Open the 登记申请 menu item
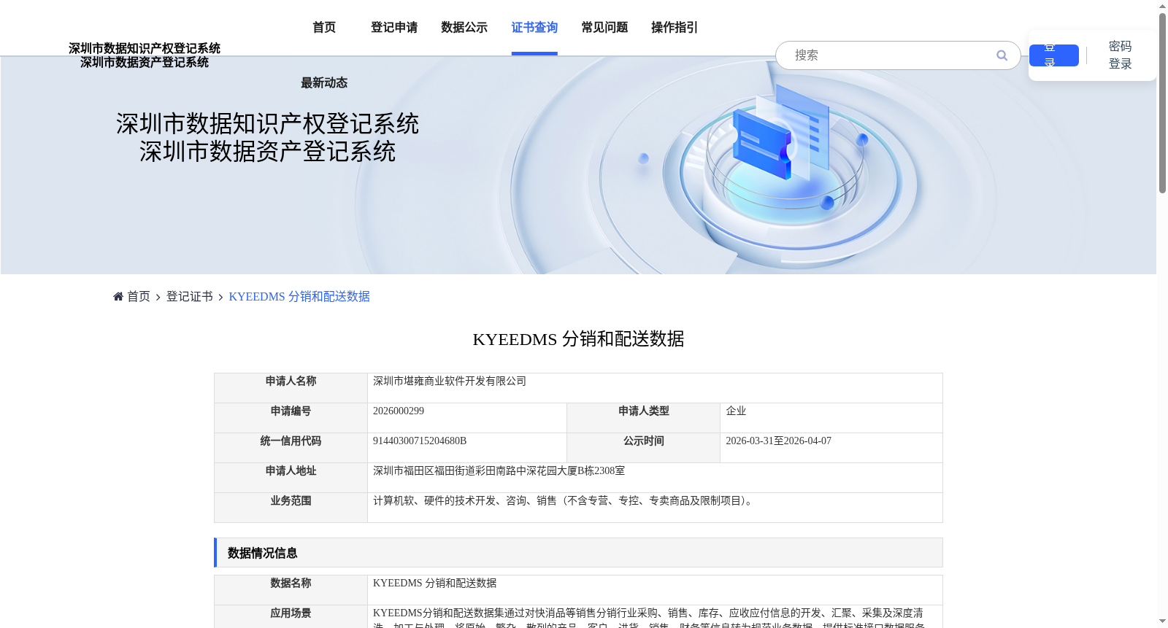Viewport: 1168px width, 628px height. (394, 27)
